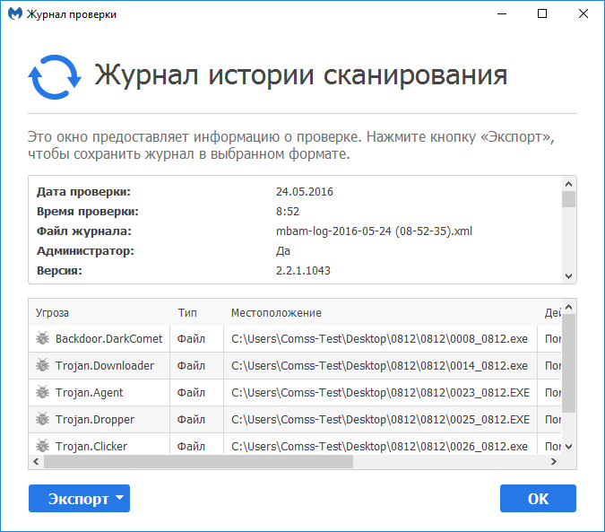Image resolution: width=605 pixels, height=532 pixels.
Task: Click bug icon next to Trojan.Clicker
Action: tap(42, 446)
